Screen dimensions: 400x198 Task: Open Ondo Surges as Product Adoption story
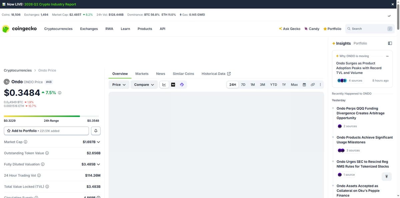[x=359, y=68]
